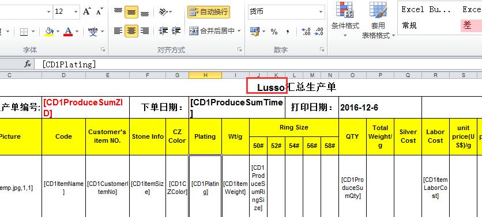Select column H header

point(205,75)
